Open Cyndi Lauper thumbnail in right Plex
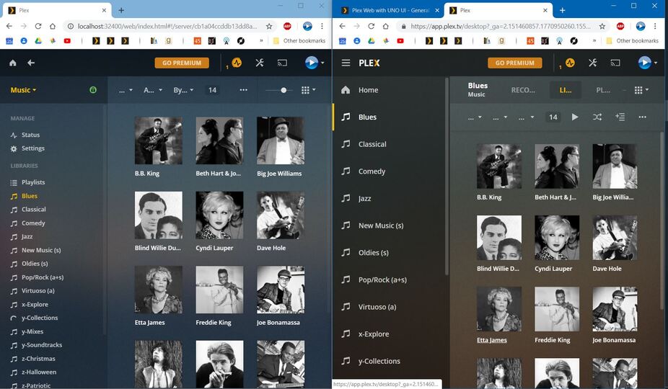This screenshot has height=389, width=668. (x=557, y=238)
